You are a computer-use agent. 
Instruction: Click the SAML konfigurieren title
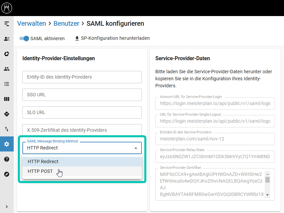tap(115, 24)
